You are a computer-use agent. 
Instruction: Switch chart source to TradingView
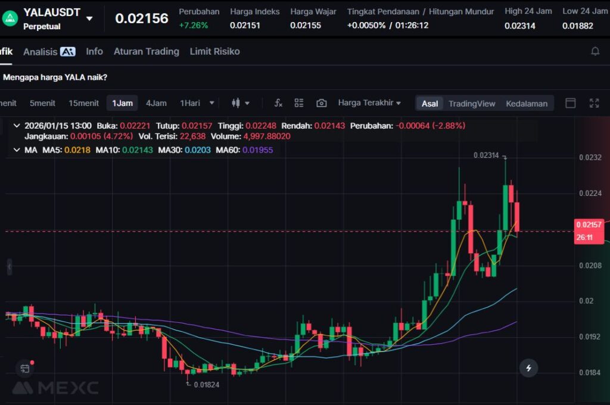click(471, 104)
